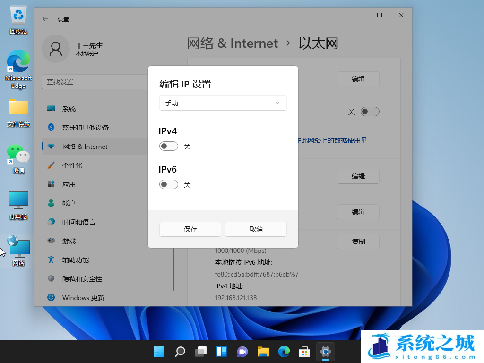
Task: Open the Windows Start menu
Action: [159, 352]
